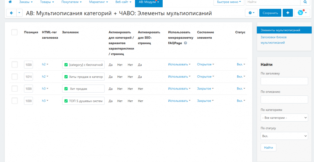Open the gear settings menu
The image size is (314, 162).
pos(251,13)
